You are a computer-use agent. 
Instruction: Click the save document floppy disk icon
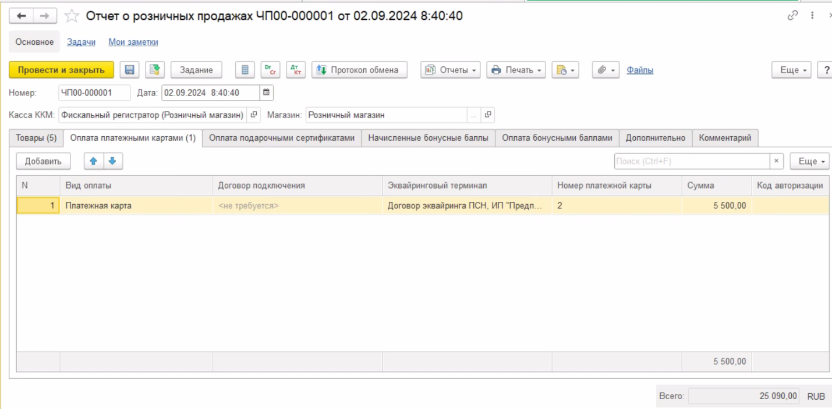tap(129, 70)
